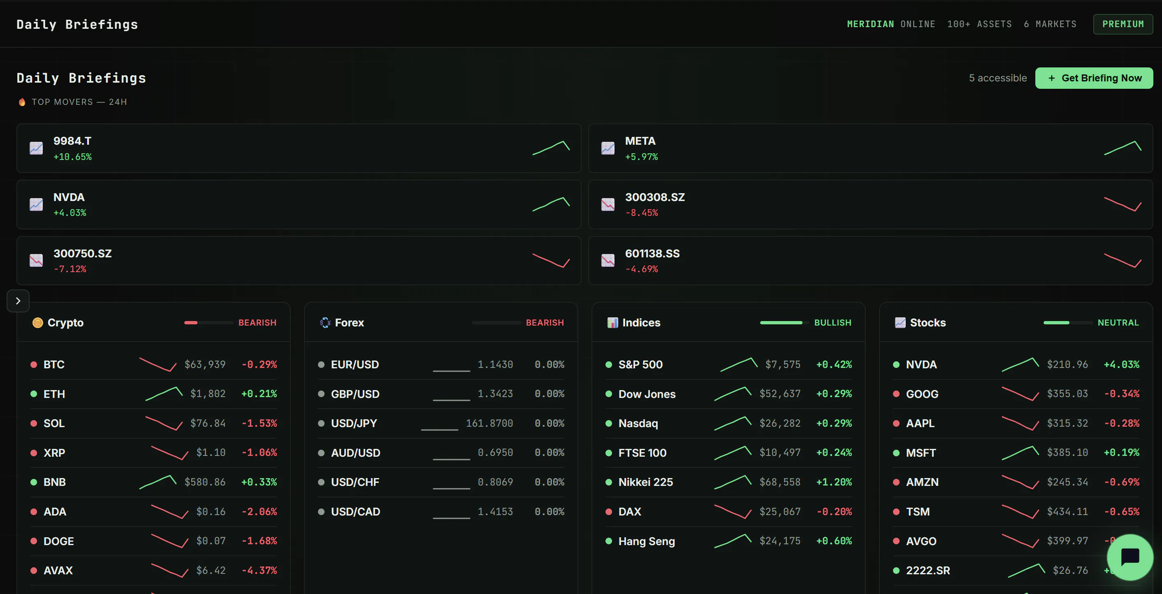1162x594 pixels.
Task: Open the AMZN stock row
Action: pos(1016,482)
